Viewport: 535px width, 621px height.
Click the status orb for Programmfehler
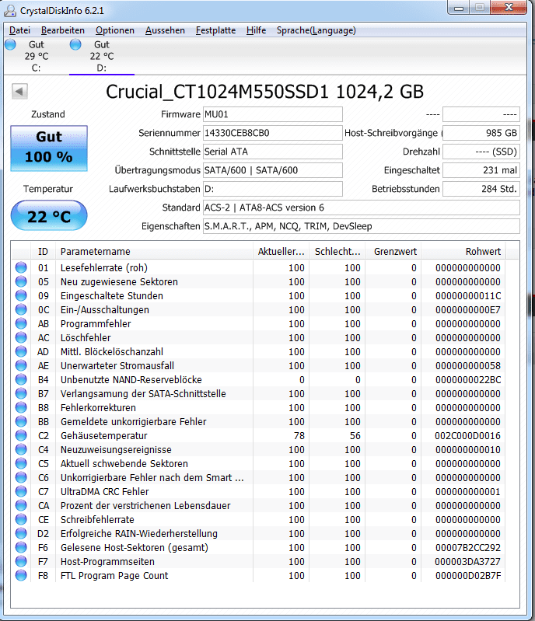(x=21, y=323)
